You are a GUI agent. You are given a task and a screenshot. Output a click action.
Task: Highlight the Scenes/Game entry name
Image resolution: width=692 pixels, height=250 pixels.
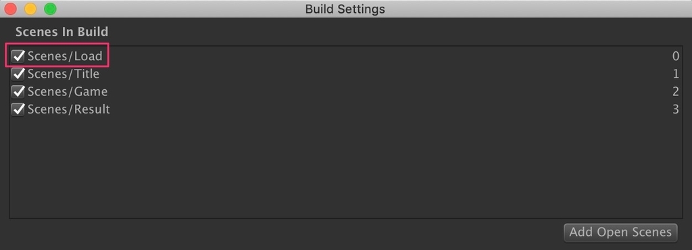(68, 91)
